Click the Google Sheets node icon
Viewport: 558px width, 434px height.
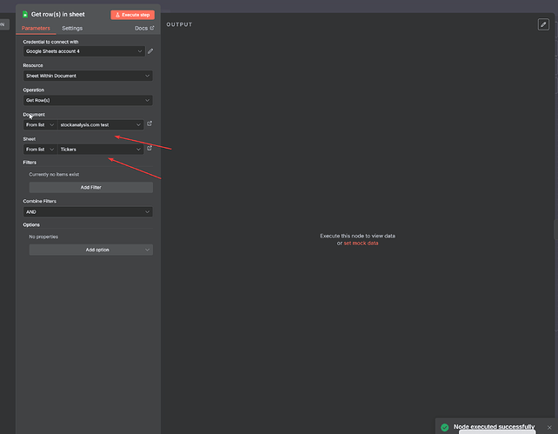25,14
